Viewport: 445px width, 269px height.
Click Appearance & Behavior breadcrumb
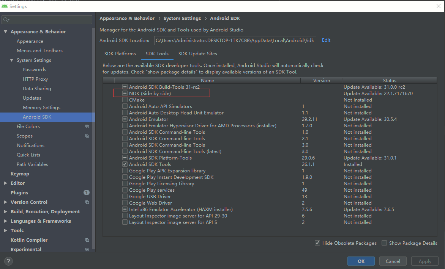tap(127, 19)
